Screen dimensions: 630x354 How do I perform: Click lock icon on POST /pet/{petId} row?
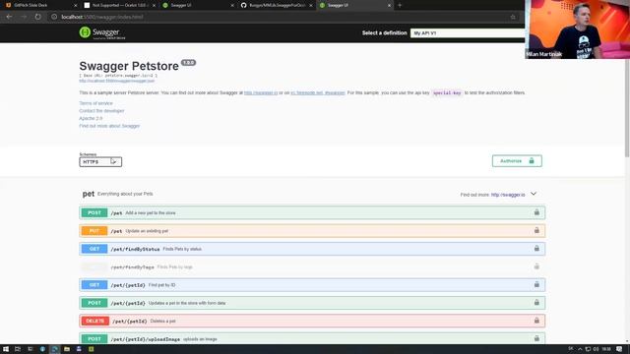(x=536, y=303)
